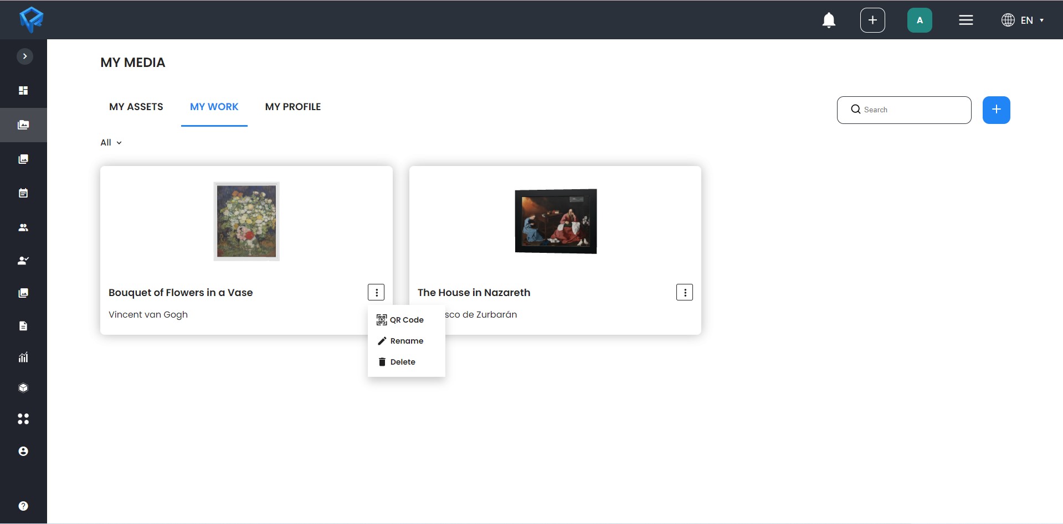Click the blue add plus button
This screenshot has width=1063, height=524.
pyautogui.click(x=996, y=110)
